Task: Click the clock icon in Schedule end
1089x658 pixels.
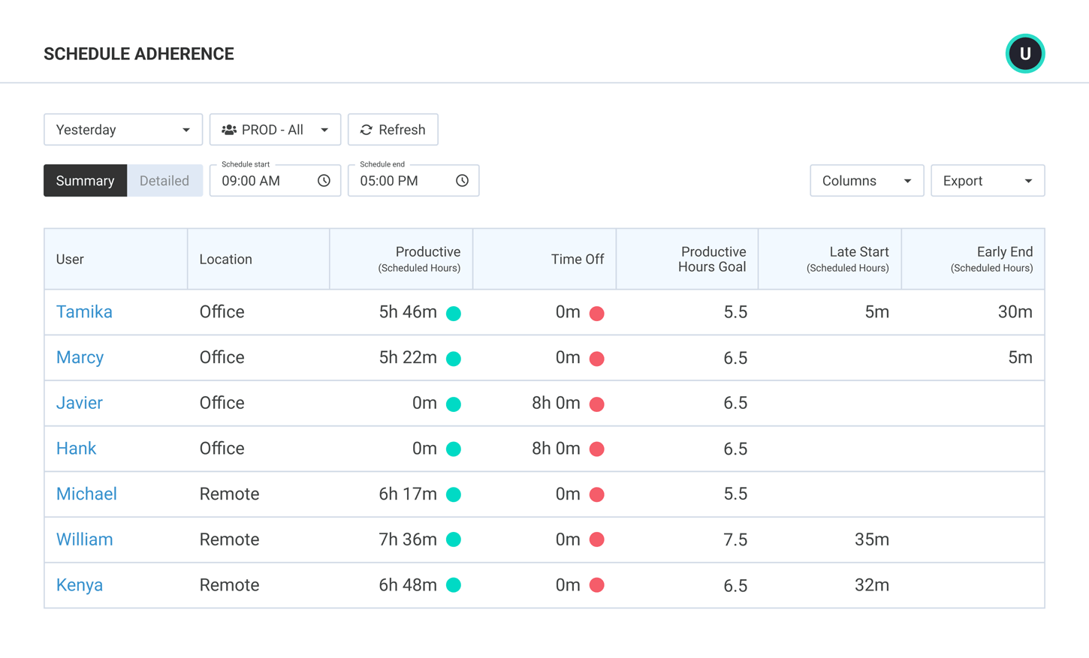Action: pos(462,181)
